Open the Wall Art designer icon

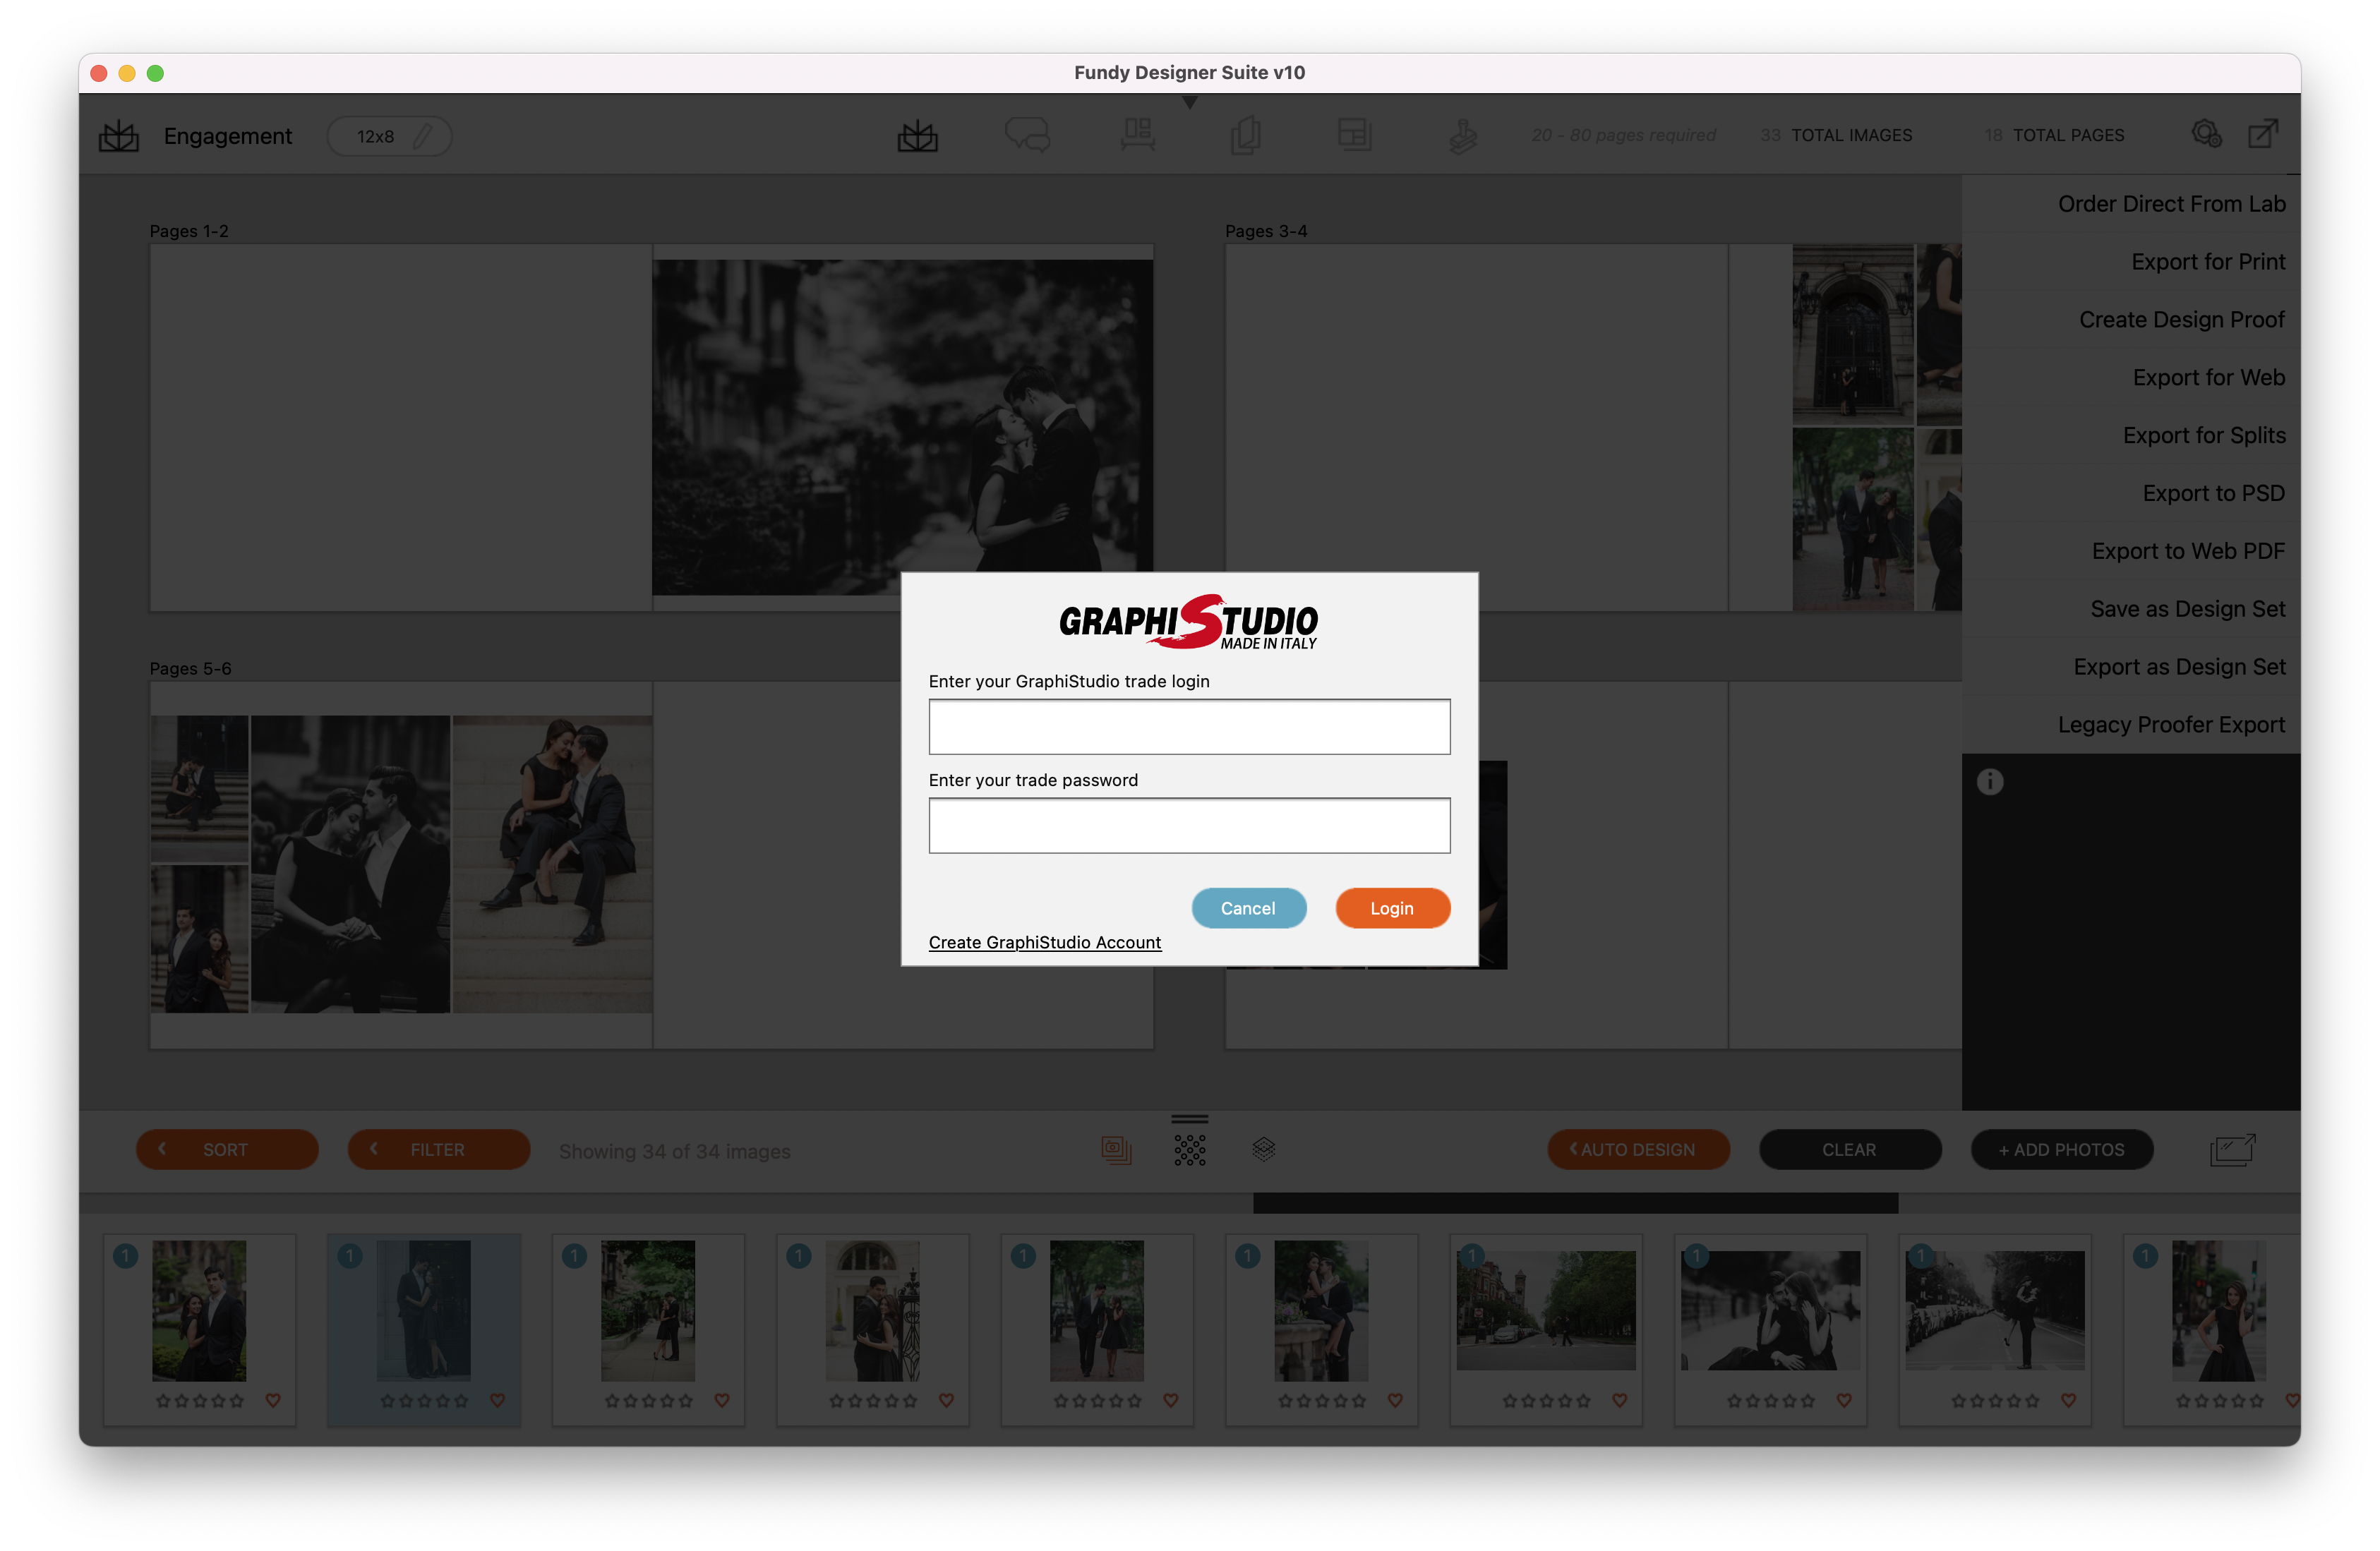[x=1137, y=135]
